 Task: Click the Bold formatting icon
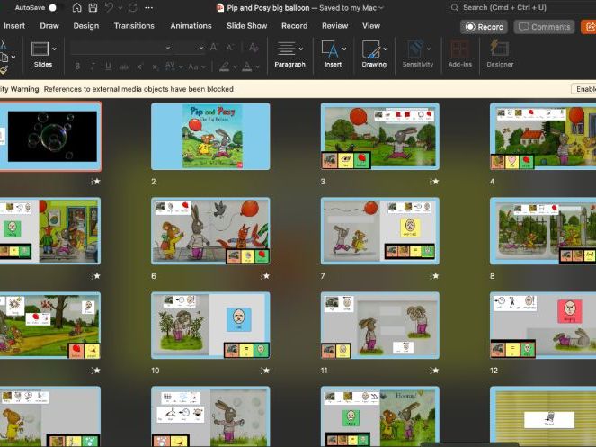[x=77, y=67]
